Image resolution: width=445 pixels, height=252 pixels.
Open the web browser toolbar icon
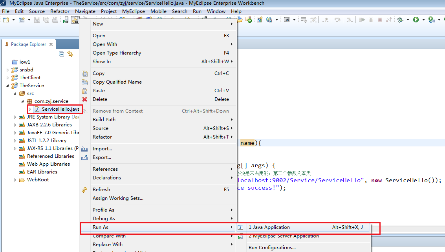click(269, 20)
